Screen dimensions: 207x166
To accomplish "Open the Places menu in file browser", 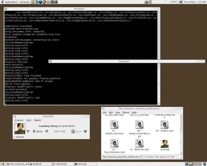I will 126,112.
